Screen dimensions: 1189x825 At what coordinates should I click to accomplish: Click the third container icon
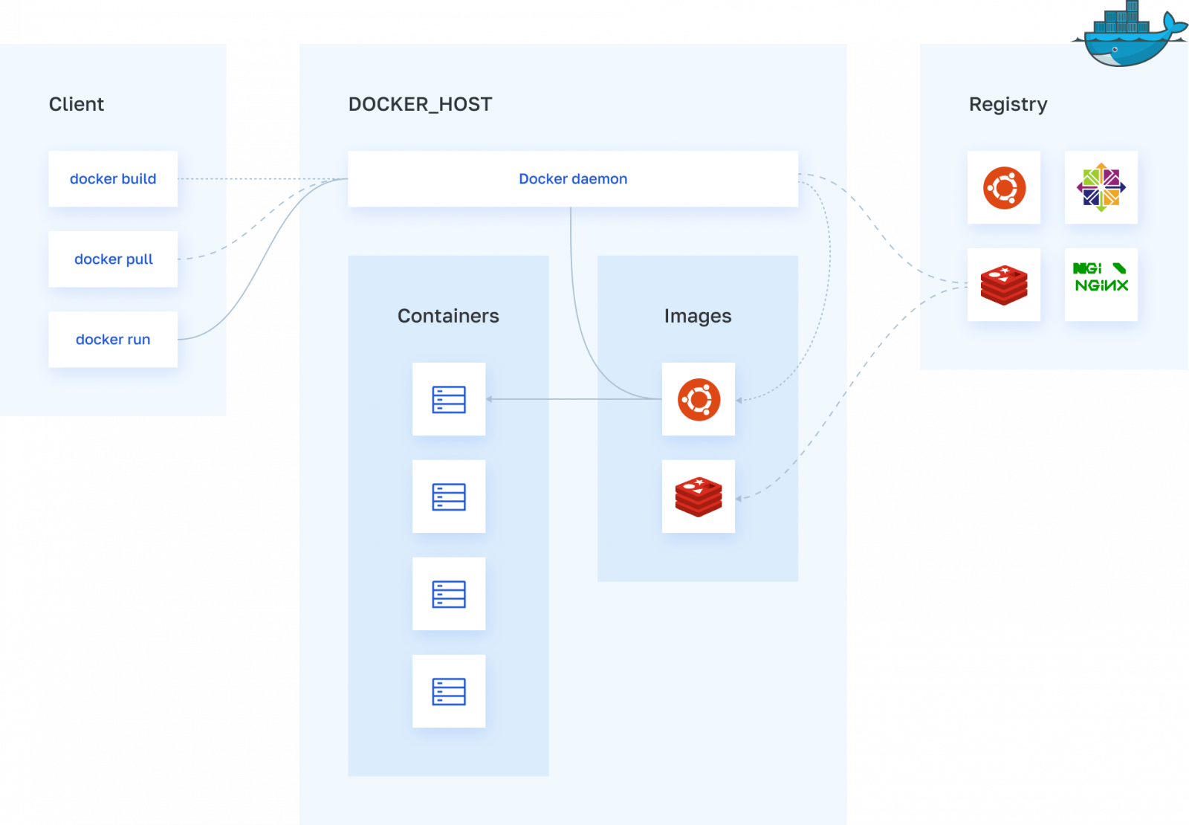tap(449, 594)
